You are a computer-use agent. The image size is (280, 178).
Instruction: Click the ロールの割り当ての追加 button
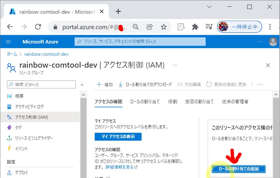[239, 169]
